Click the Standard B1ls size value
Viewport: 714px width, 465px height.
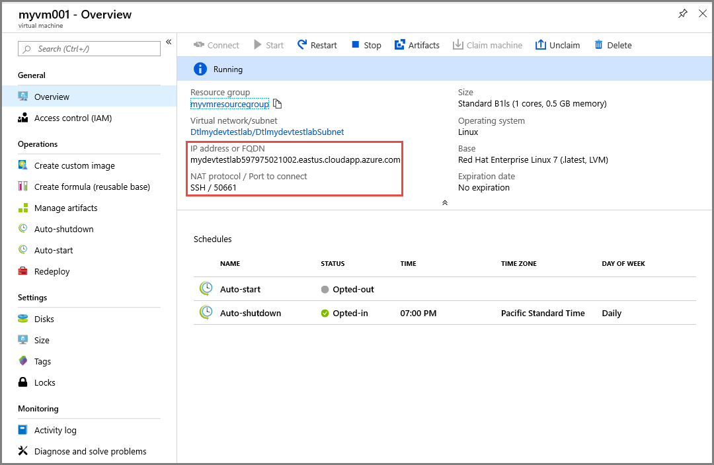pyautogui.click(x=532, y=104)
